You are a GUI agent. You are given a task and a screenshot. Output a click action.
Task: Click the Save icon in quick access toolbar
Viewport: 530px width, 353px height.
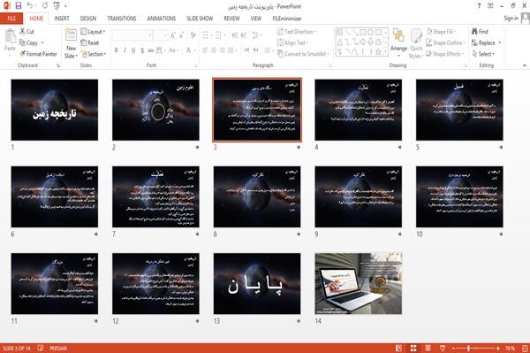coord(18,5)
